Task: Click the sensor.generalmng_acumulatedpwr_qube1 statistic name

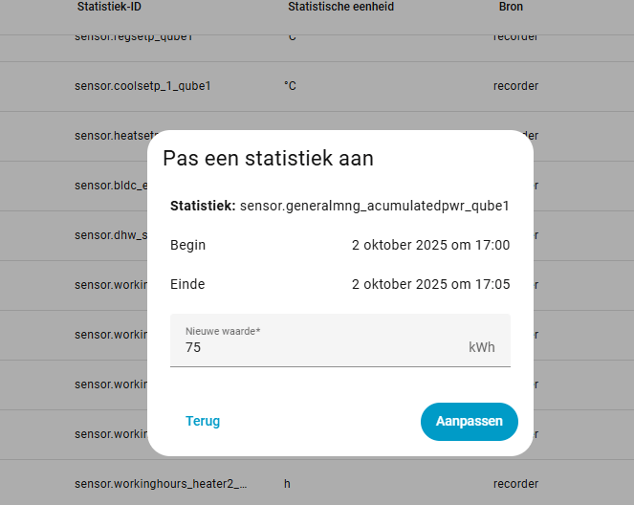Action: (x=374, y=206)
